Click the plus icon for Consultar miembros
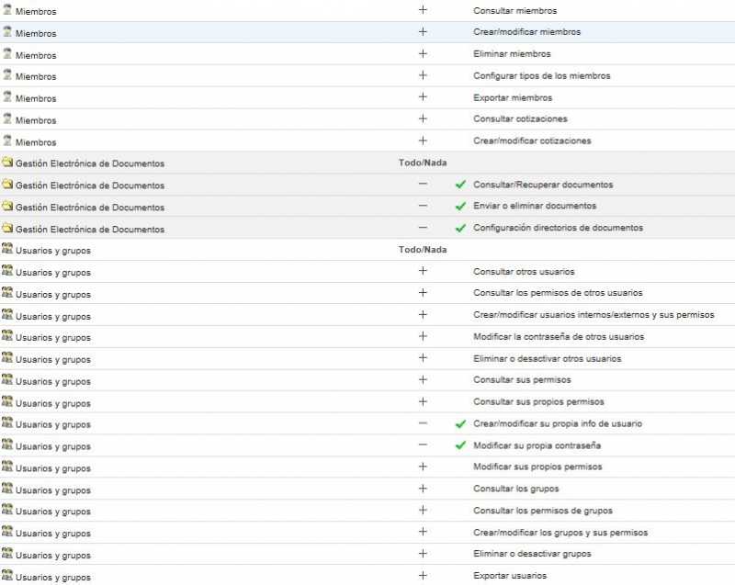The height and width of the screenshot is (585, 735). (x=423, y=10)
